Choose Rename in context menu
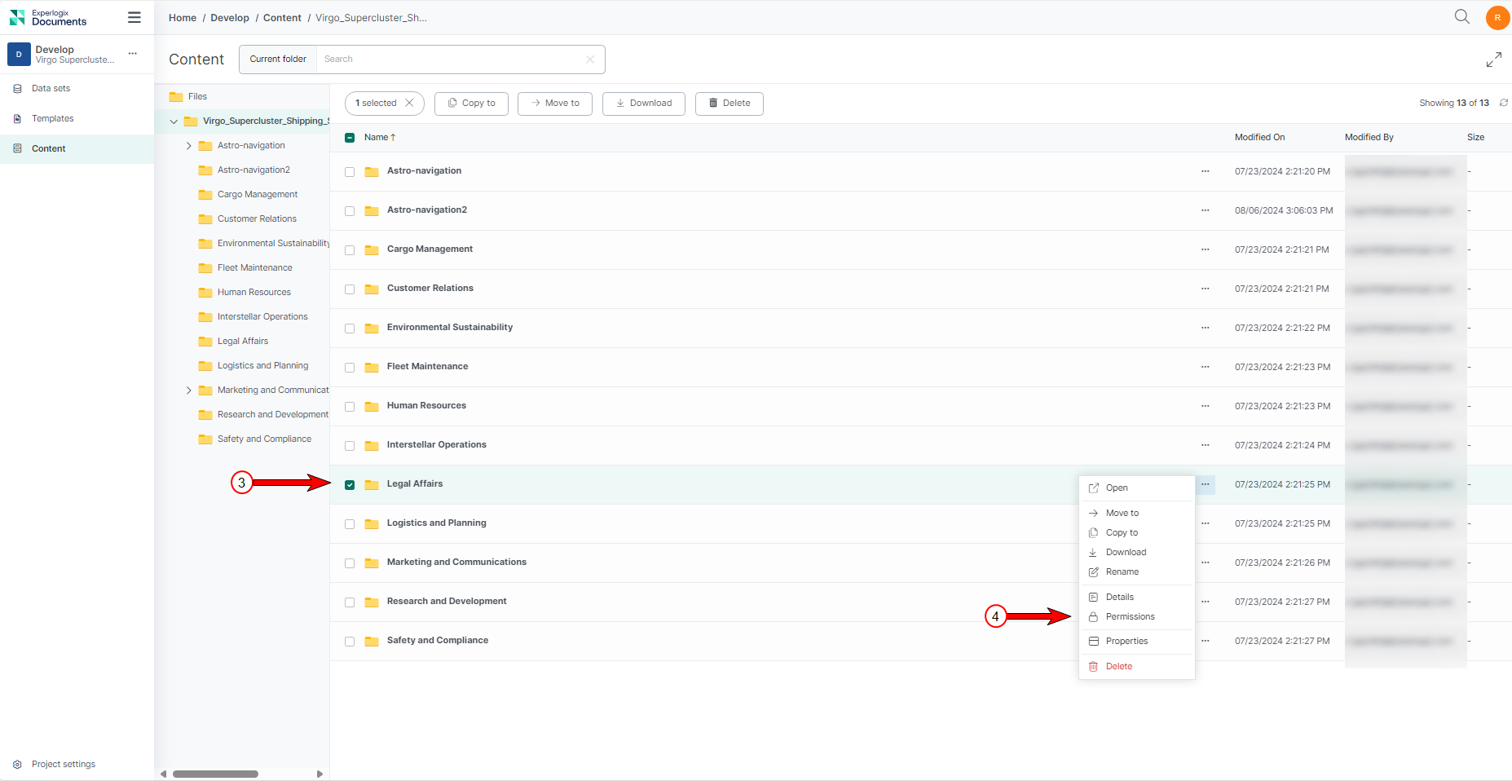Screen dimensions: 1512x781 pos(1137,571)
